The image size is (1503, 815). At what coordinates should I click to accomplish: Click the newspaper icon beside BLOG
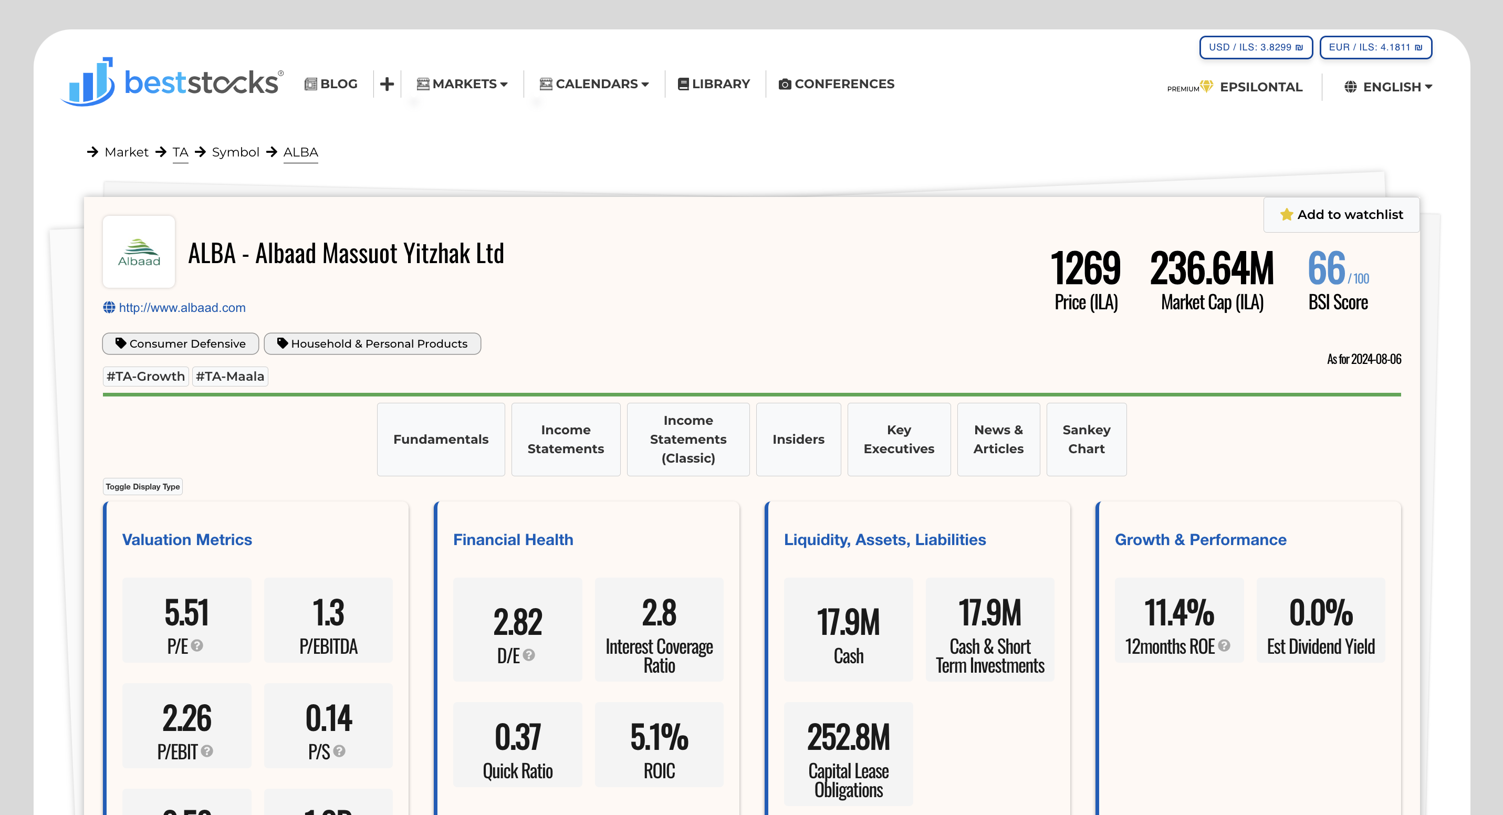(310, 84)
